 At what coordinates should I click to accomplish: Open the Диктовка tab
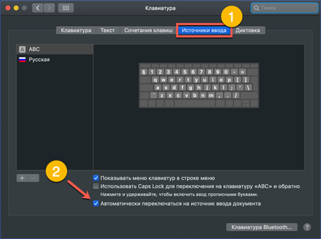tap(248, 30)
